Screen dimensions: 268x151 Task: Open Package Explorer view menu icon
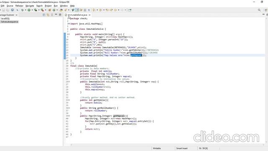point(52,15)
